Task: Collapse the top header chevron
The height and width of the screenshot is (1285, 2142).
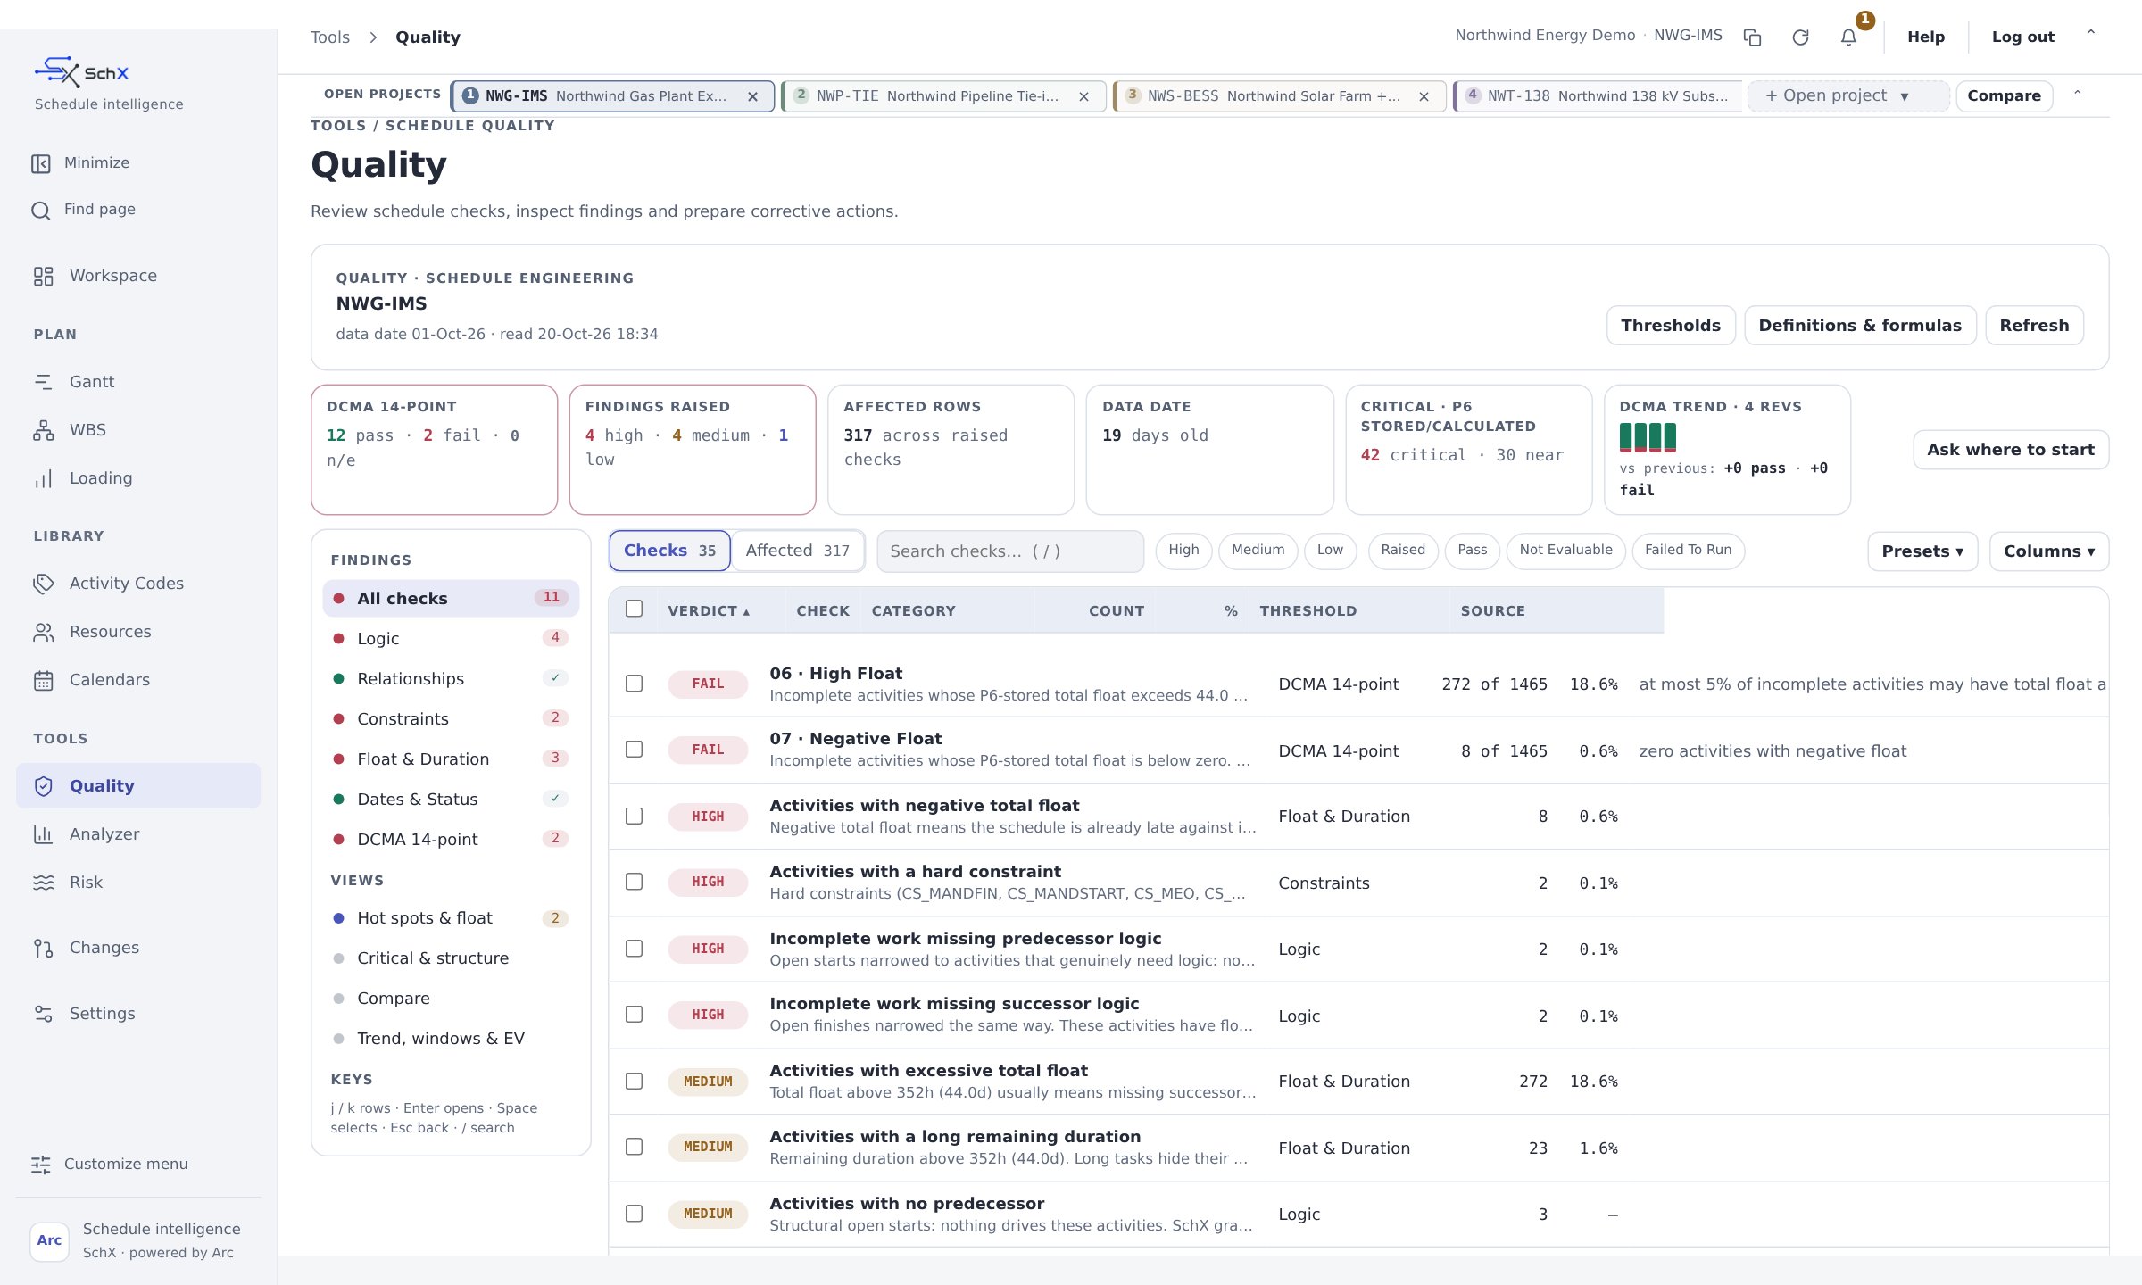Action: [2090, 33]
